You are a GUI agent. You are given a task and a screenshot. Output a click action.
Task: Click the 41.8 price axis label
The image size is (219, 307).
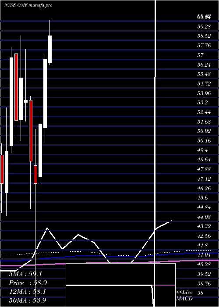point(202,245)
